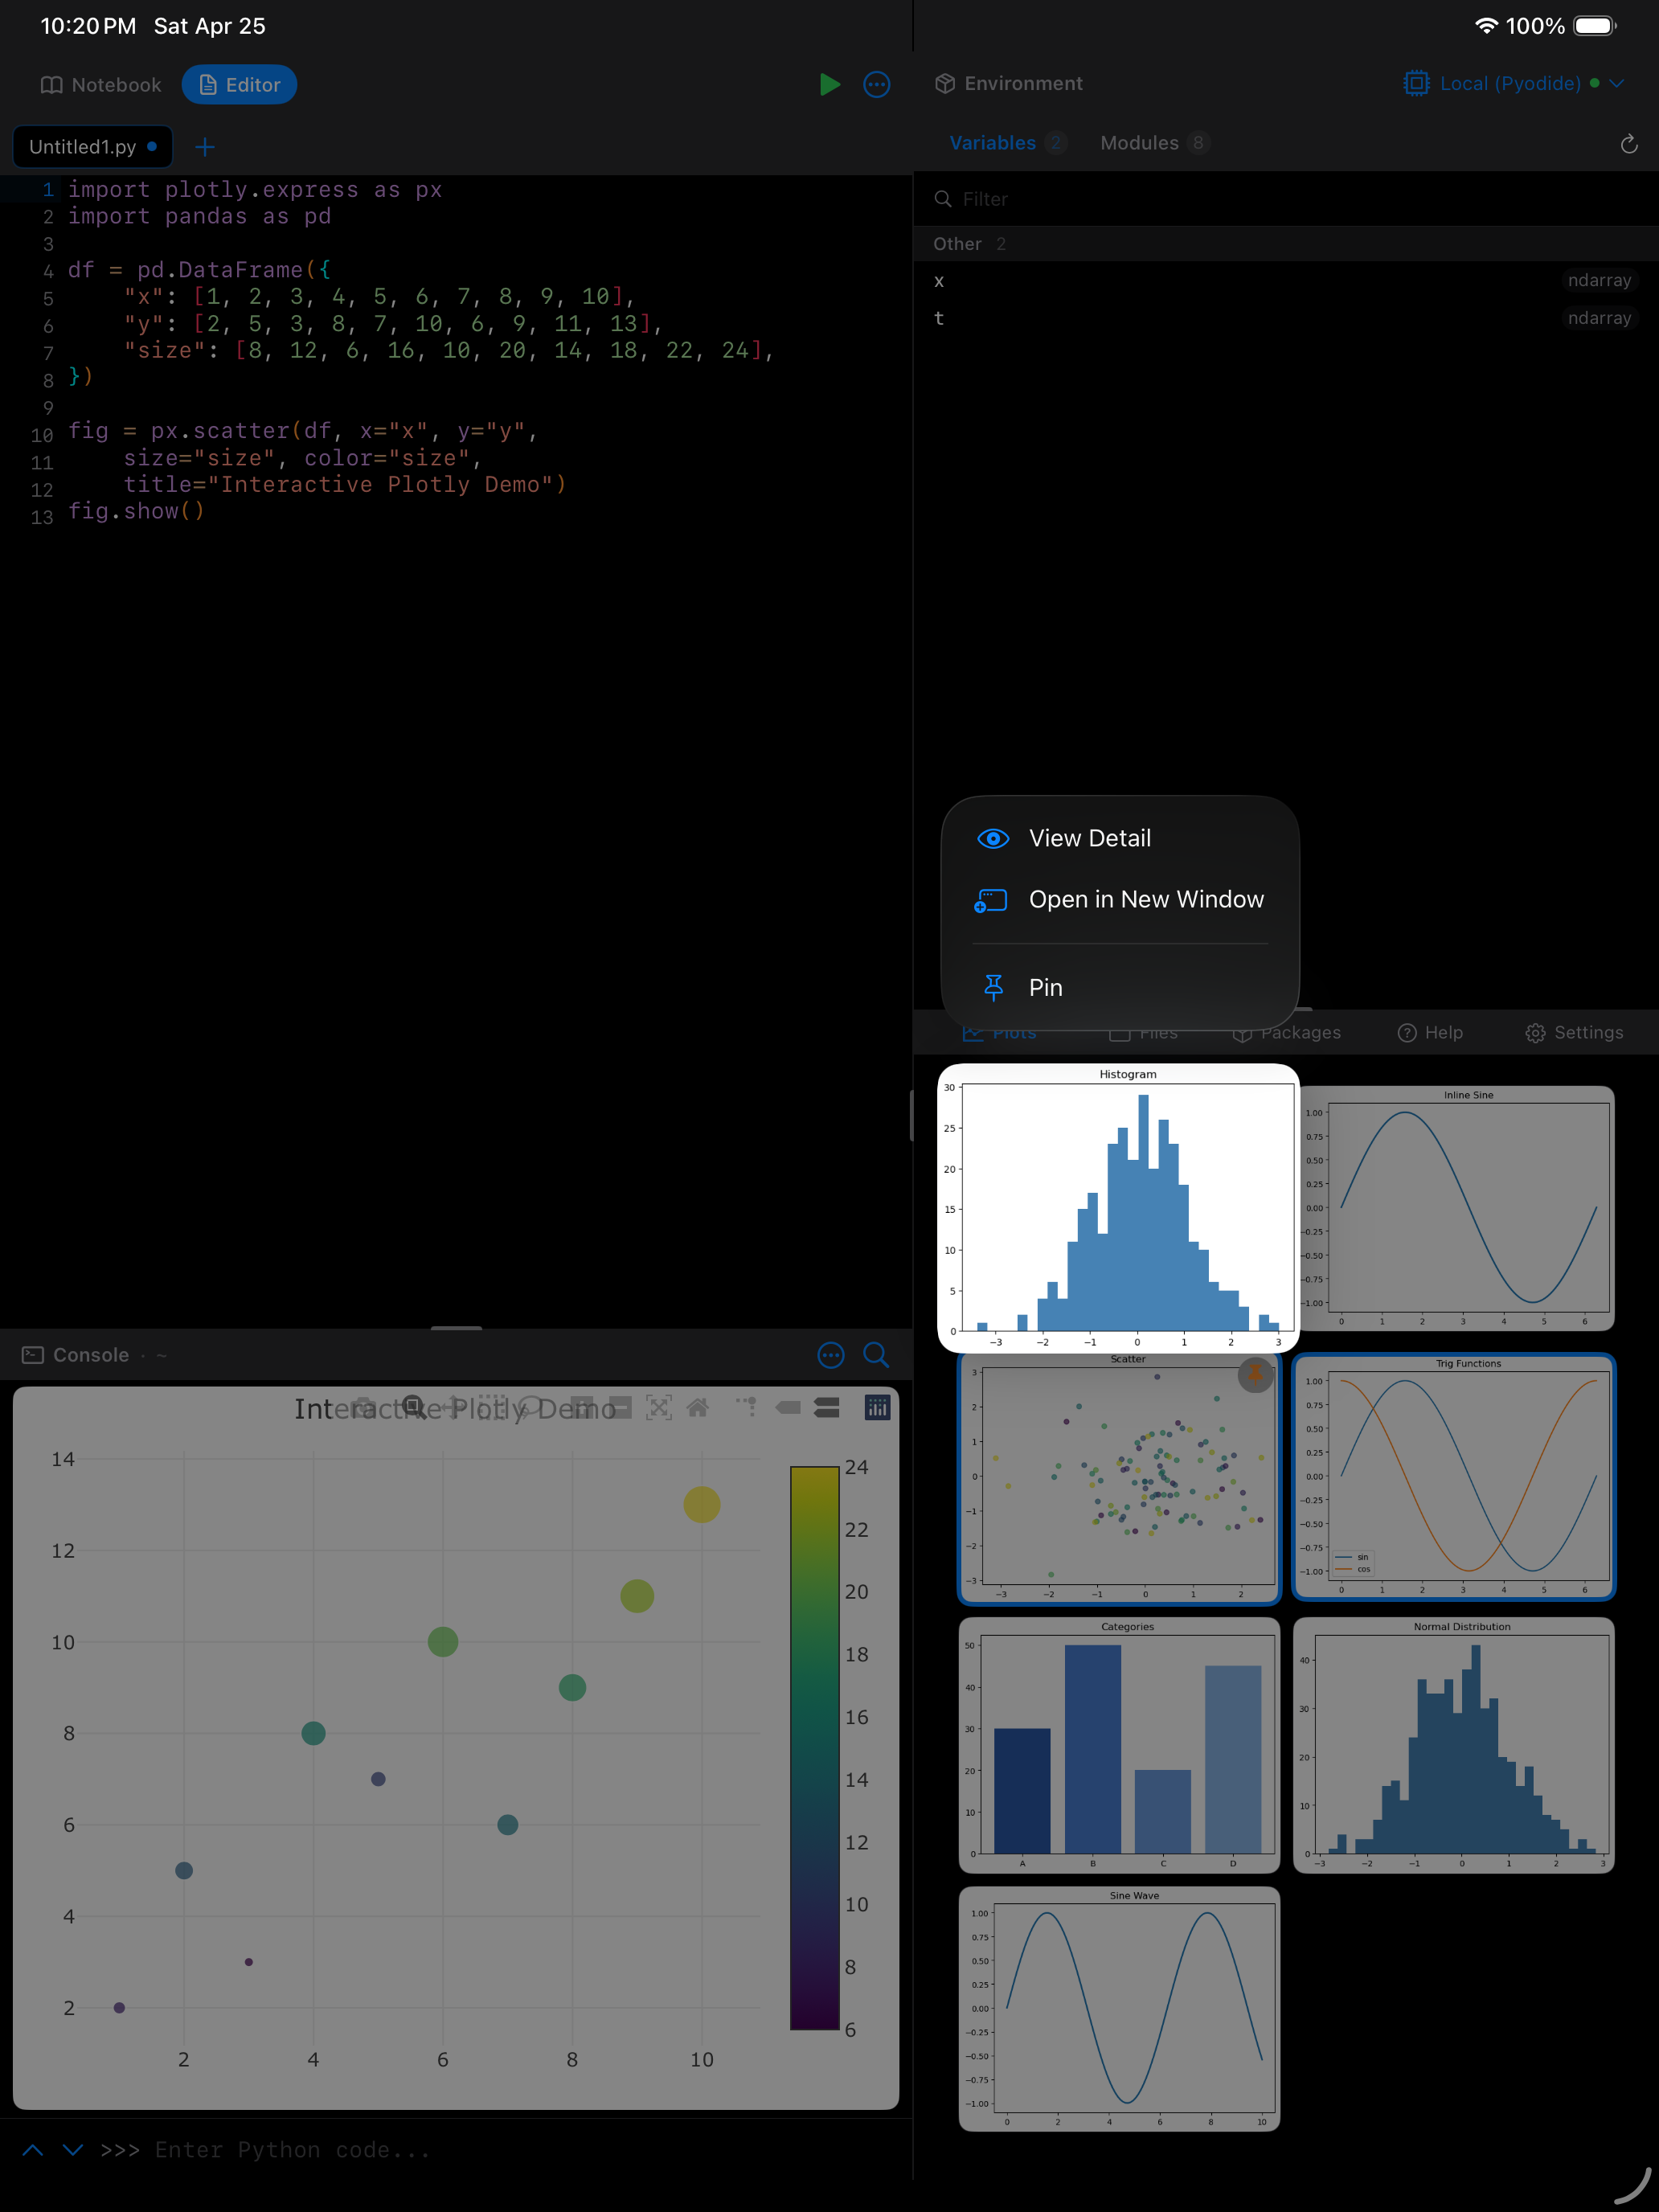Show closest data on hover

click(788, 1407)
